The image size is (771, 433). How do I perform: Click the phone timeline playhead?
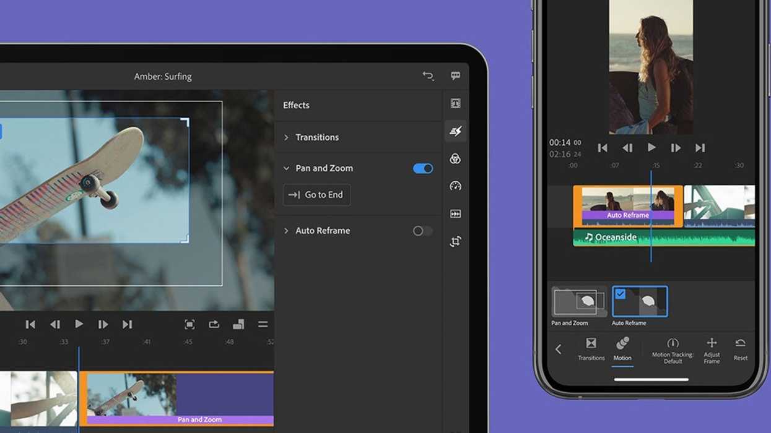(x=651, y=216)
